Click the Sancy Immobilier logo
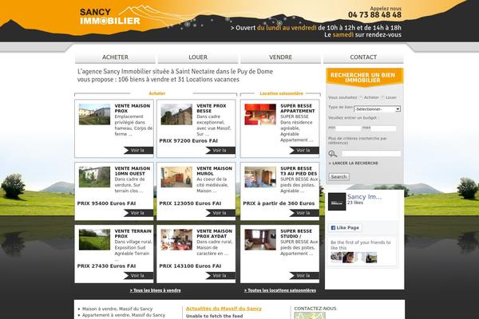479x319 pixels. (110, 17)
